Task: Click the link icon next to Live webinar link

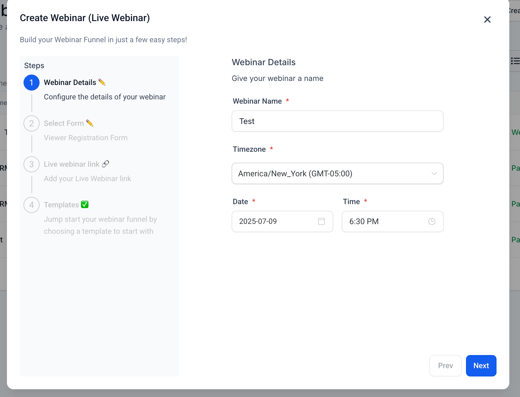Action: click(106, 164)
